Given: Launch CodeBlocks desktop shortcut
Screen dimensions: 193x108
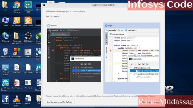Looking at the screenshot, I should (x=17, y=53).
